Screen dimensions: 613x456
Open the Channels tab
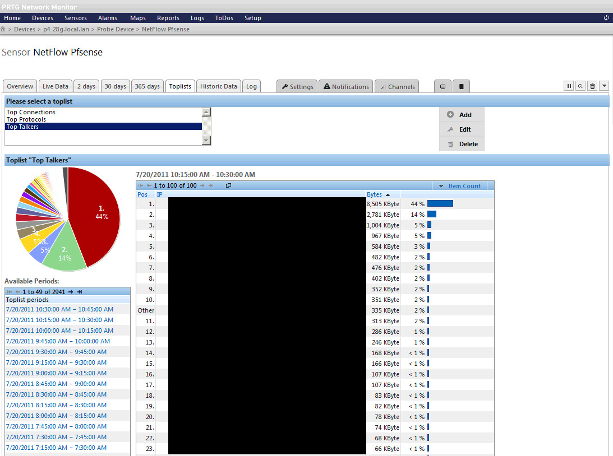[x=398, y=87]
